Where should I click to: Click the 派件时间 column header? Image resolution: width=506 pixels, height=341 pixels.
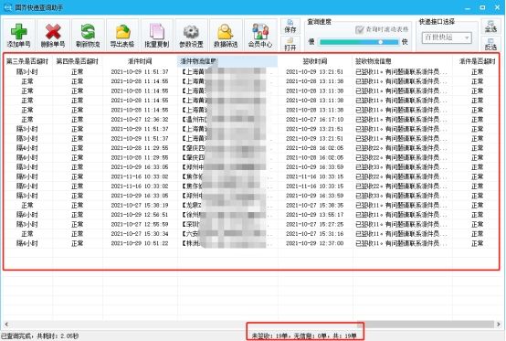click(x=140, y=61)
